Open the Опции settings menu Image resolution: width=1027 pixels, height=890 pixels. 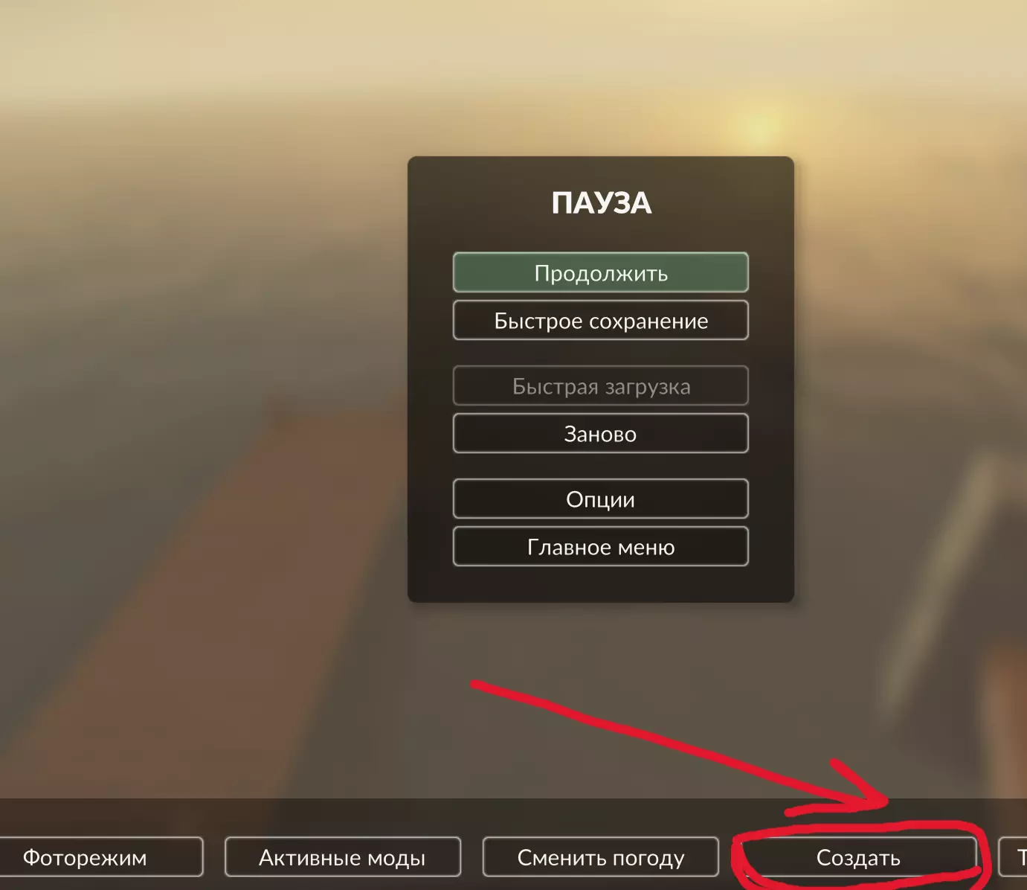(600, 499)
